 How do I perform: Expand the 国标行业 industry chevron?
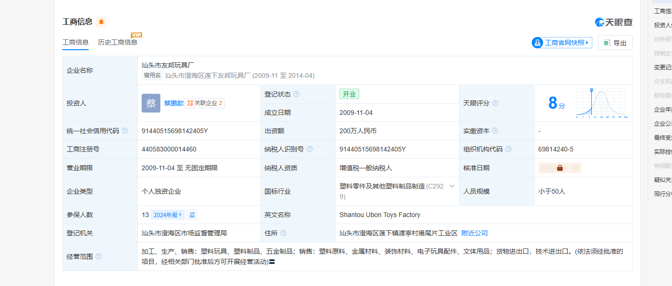452,186
